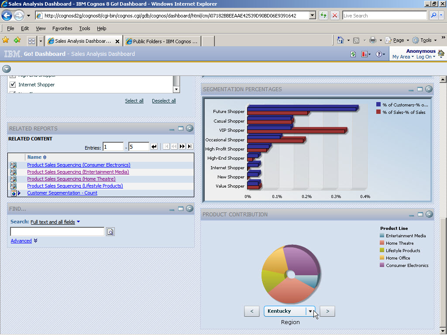The image size is (447, 335).
Task: Click the Home Theatre legend color swatch
Action: (x=381, y=243)
